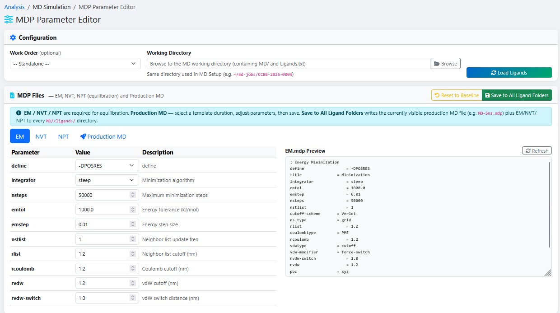Click the emstep value field
The height and width of the screenshot is (313, 560).
[x=107, y=224]
